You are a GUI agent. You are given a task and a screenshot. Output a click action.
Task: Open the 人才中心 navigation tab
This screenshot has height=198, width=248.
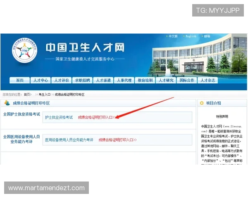point(41,80)
